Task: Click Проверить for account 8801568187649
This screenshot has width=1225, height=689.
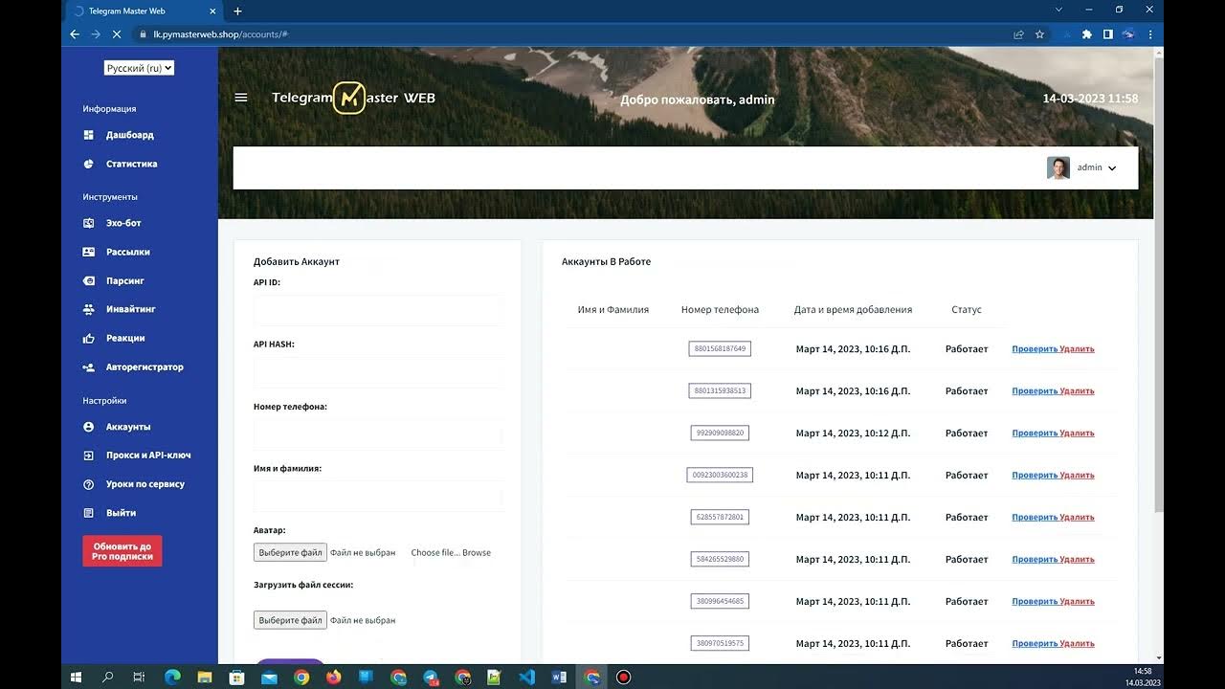Action: (1035, 349)
